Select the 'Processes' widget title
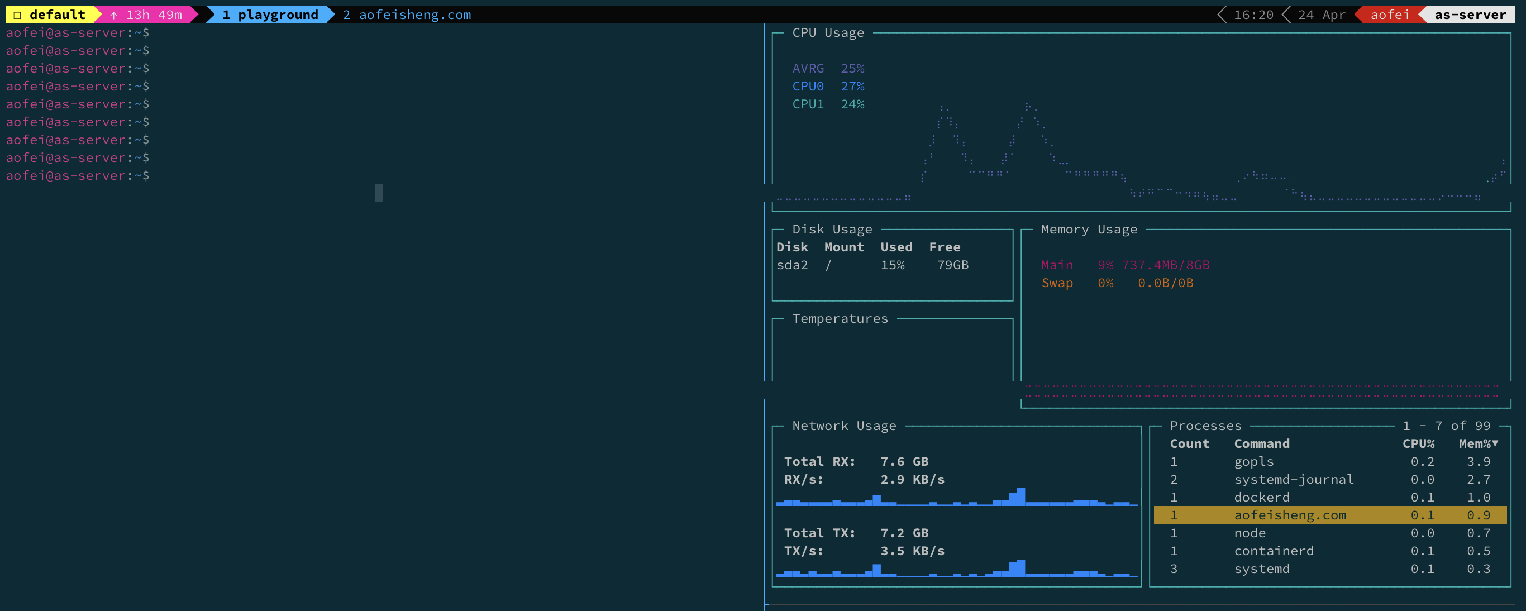Image resolution: width=1526 pixels, height=611 pixels. click(1205, 426)
